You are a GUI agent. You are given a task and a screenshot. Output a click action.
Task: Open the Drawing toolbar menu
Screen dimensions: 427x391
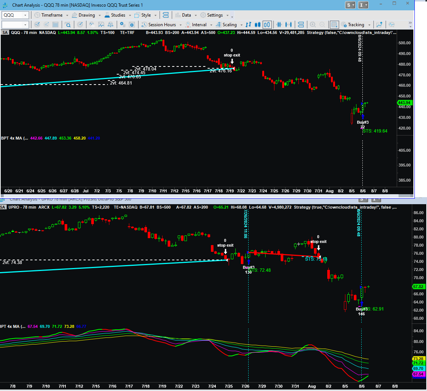(x=83, y=15)
